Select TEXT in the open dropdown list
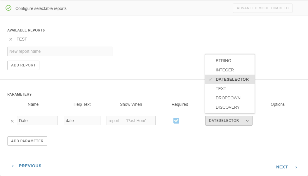 (x=221, y=89)
